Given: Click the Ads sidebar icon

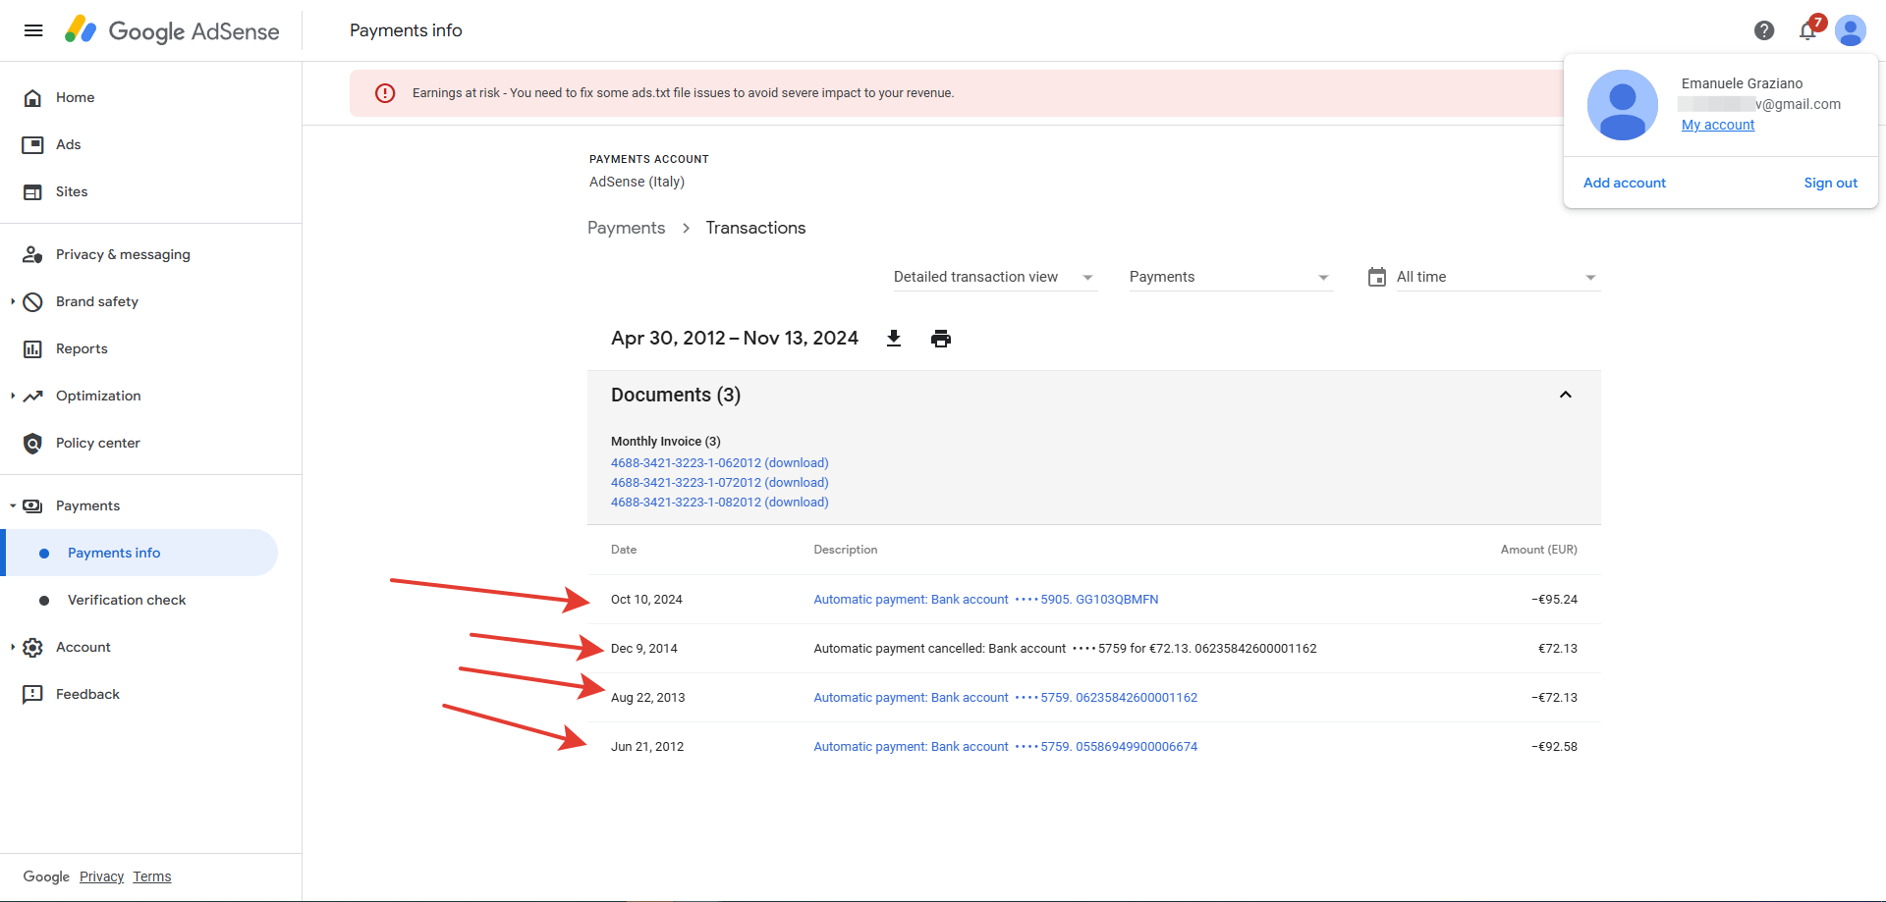Looking at the screenshot, I should pyautogui.click(x=32, y=144).
